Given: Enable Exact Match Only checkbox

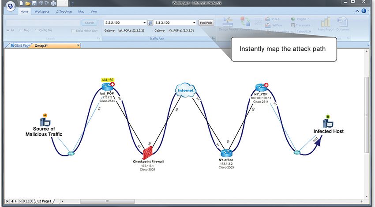Looking at the screenshot, I should tap(73, 30).
